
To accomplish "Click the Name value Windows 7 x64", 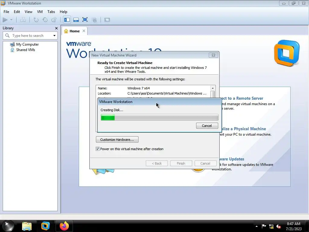I will pyautogui.click(x=139, y=88).
